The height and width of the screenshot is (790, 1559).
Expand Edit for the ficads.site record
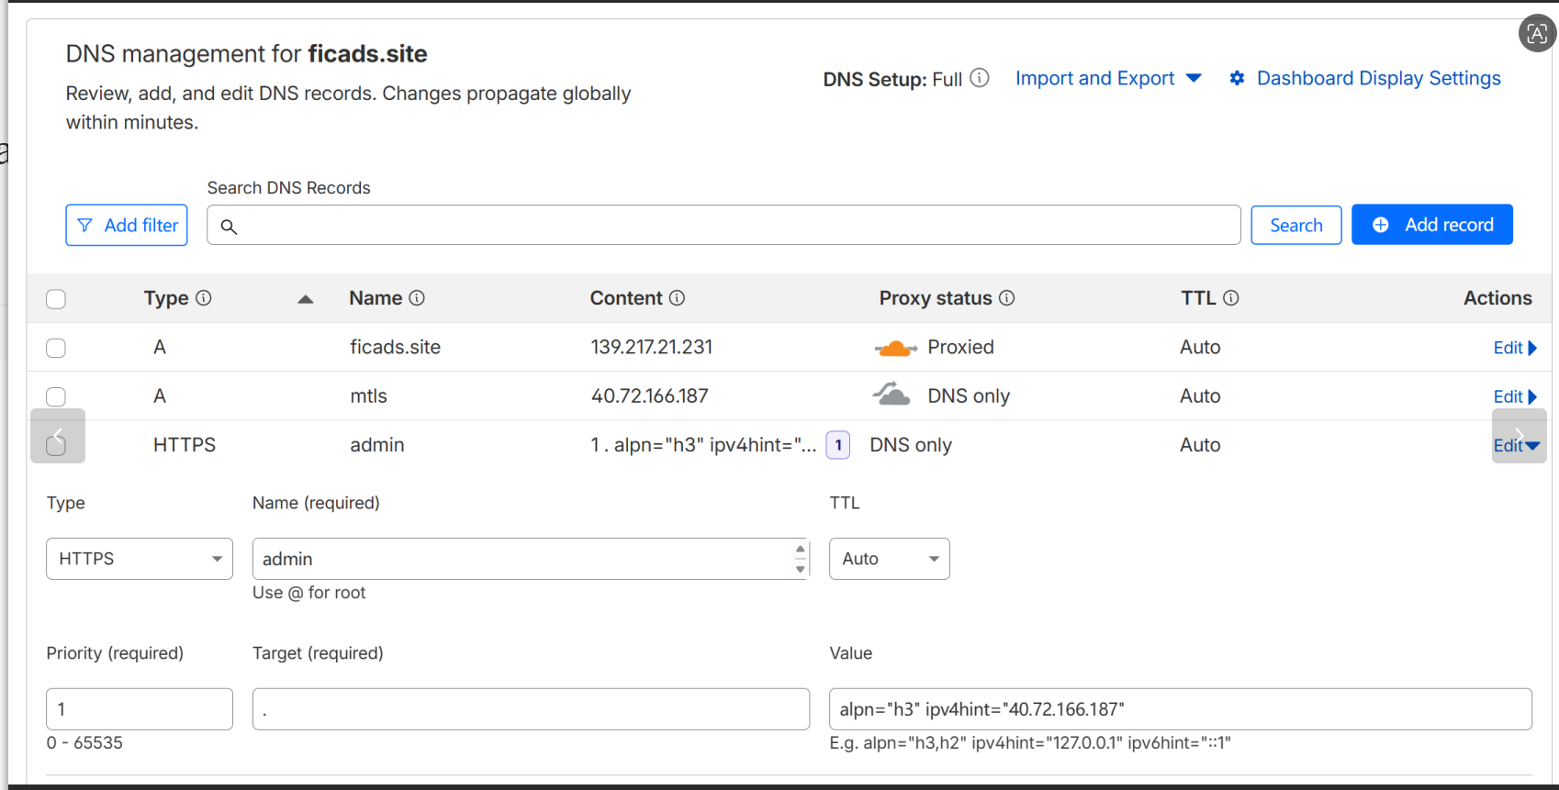tap(1515, 348)
